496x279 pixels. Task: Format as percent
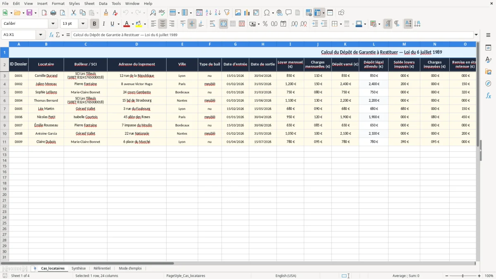pyautogui.click(x=265, y=24)
